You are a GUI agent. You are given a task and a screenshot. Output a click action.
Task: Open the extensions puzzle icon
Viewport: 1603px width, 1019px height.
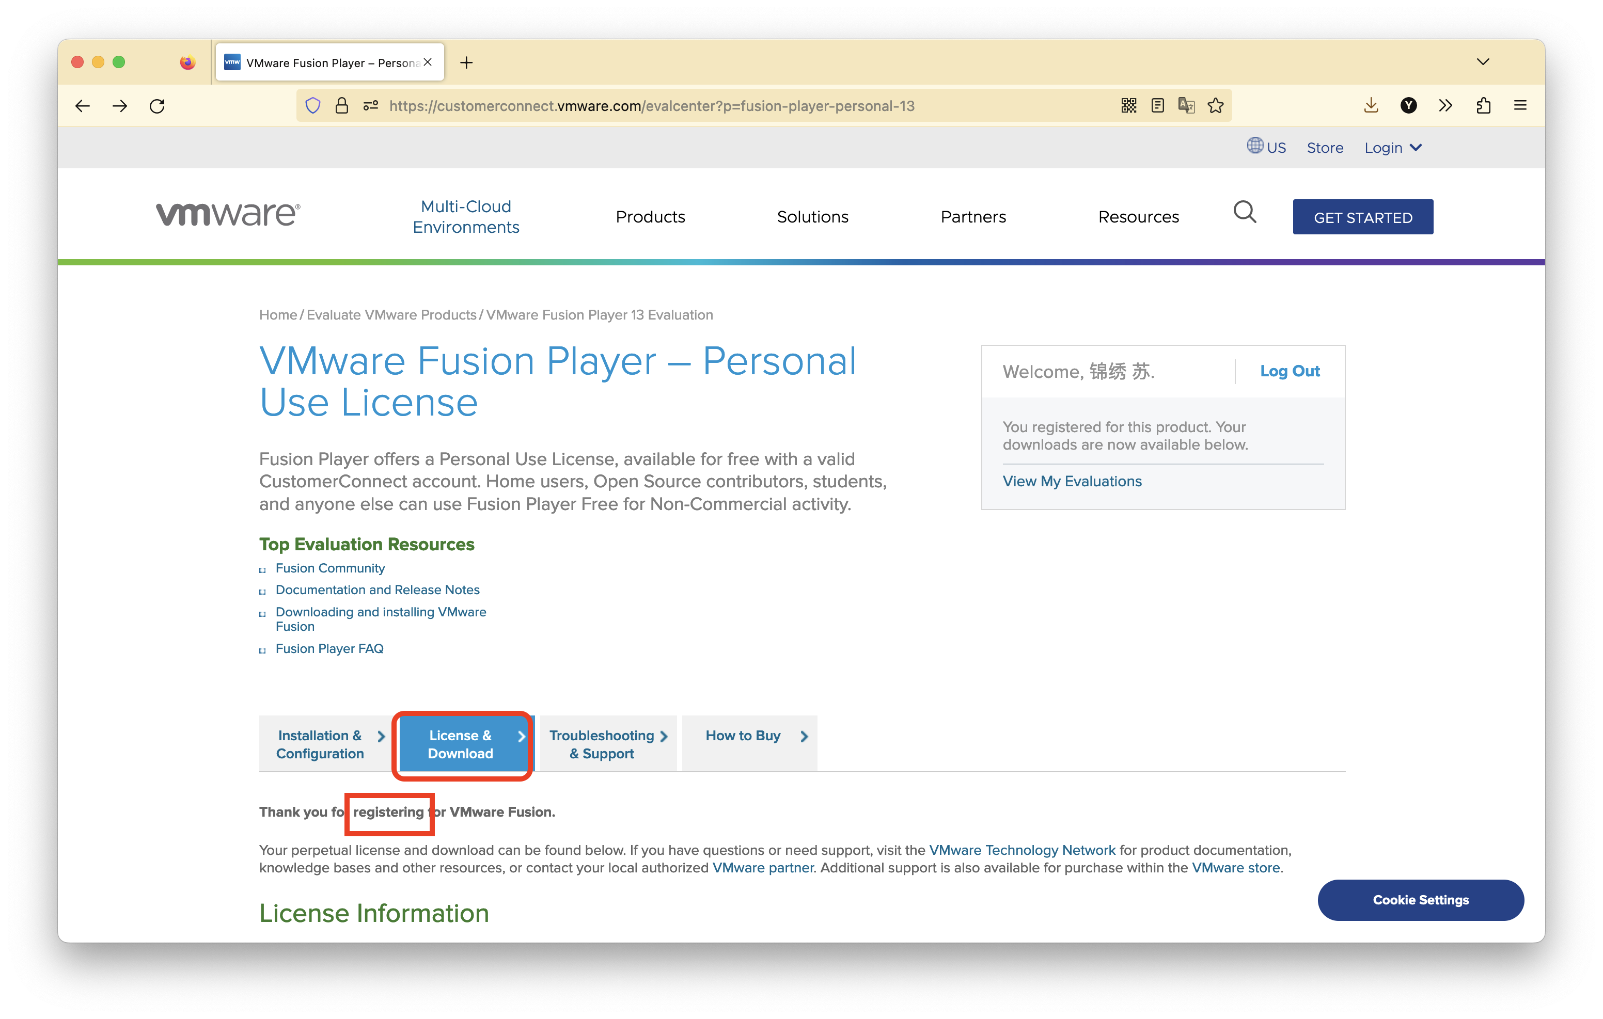pos(1483,106)
